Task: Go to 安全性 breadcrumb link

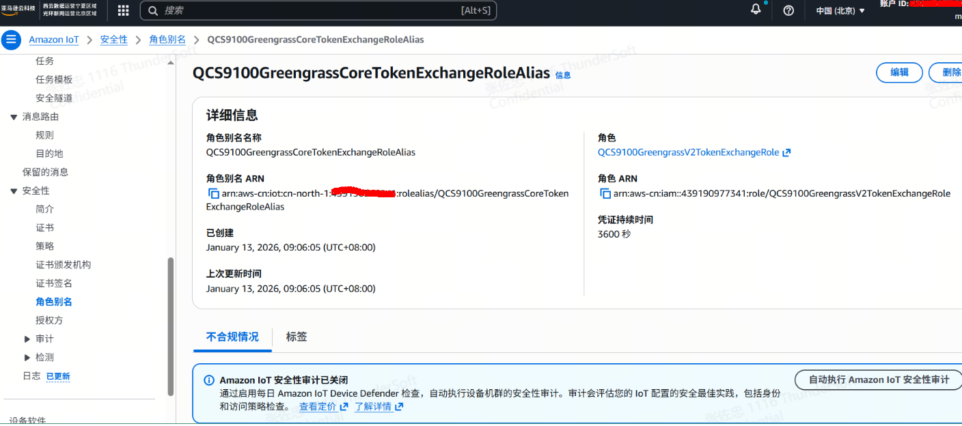Action: (113, 40)
